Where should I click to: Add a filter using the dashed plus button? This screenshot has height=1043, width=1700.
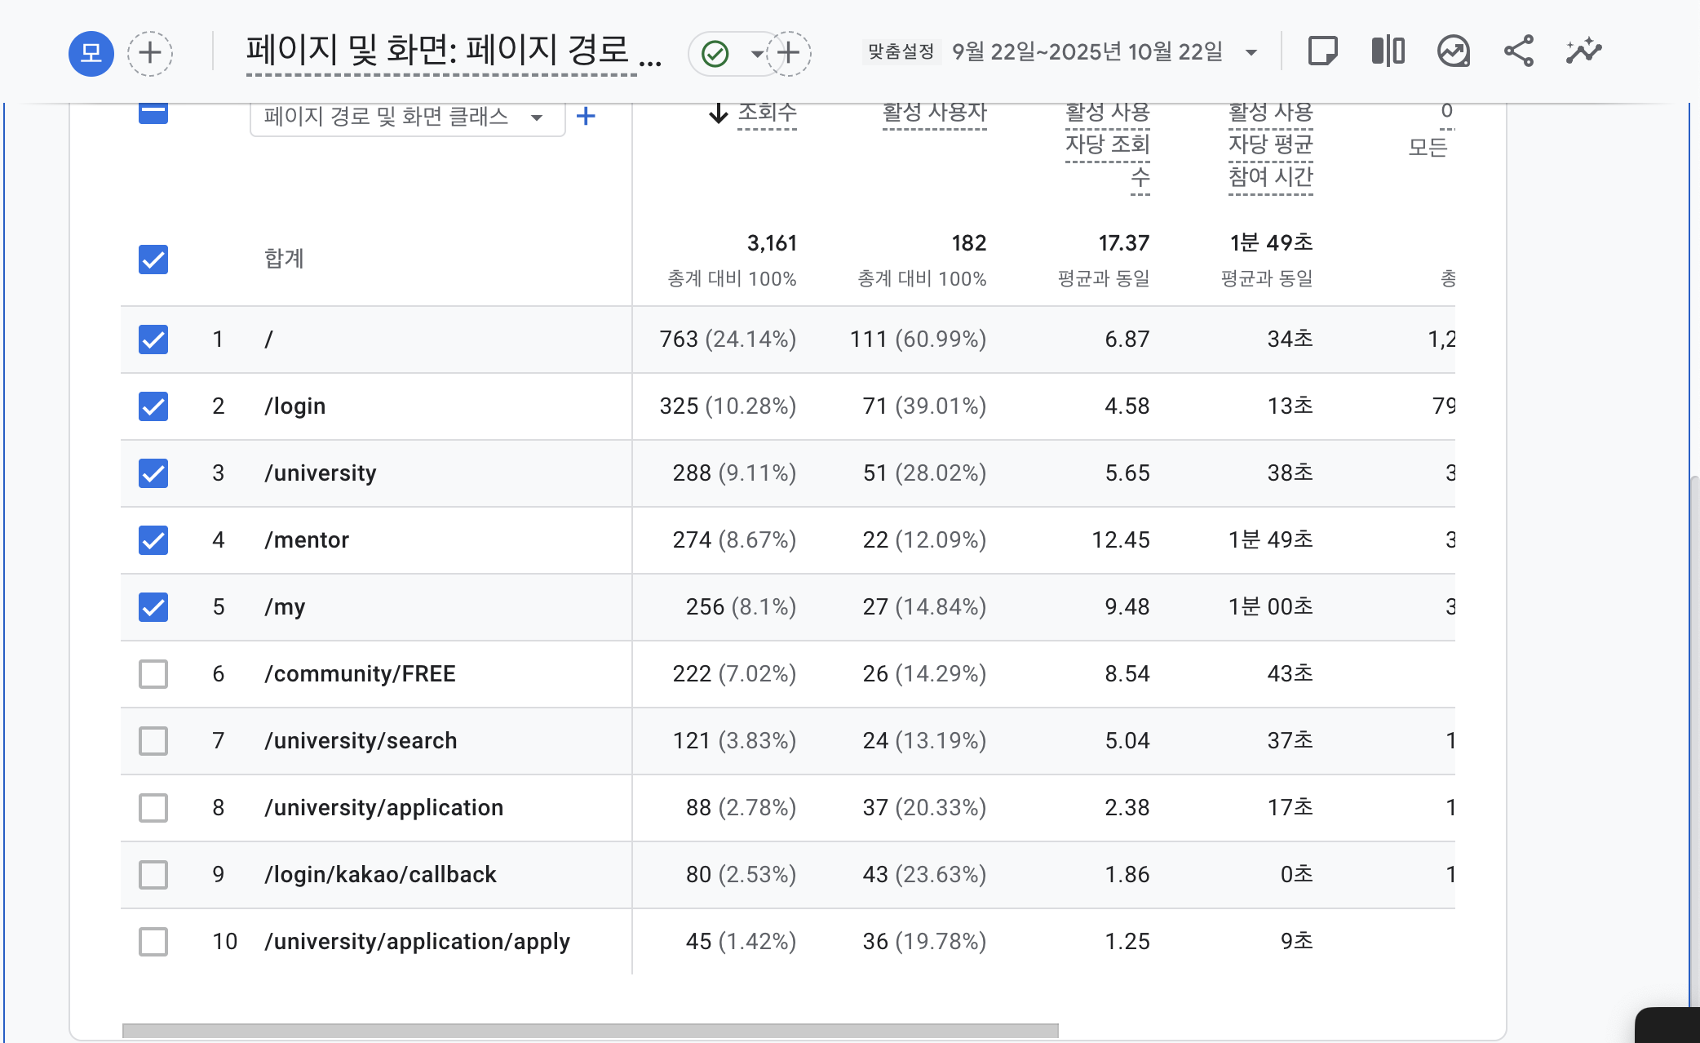click(x=788, y=54)
